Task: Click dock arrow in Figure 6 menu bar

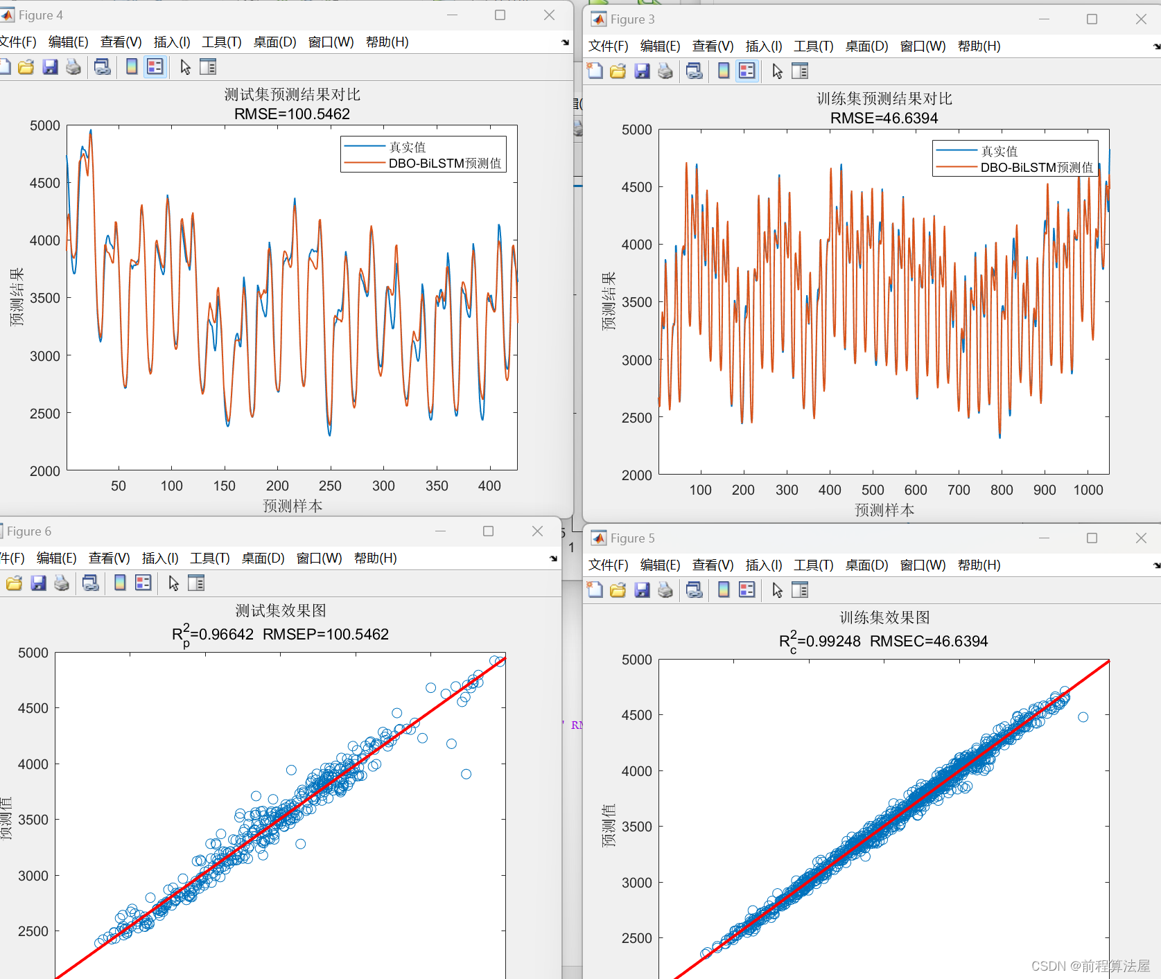Action: (x=553, y=558)
